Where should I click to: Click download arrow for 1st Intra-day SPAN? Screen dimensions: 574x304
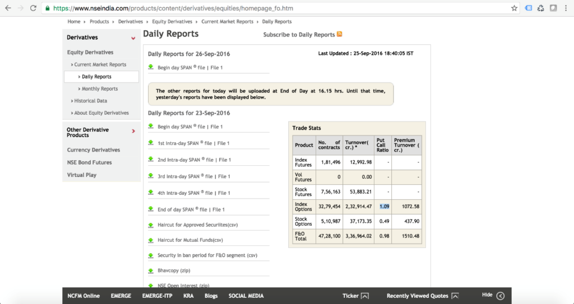151,143
